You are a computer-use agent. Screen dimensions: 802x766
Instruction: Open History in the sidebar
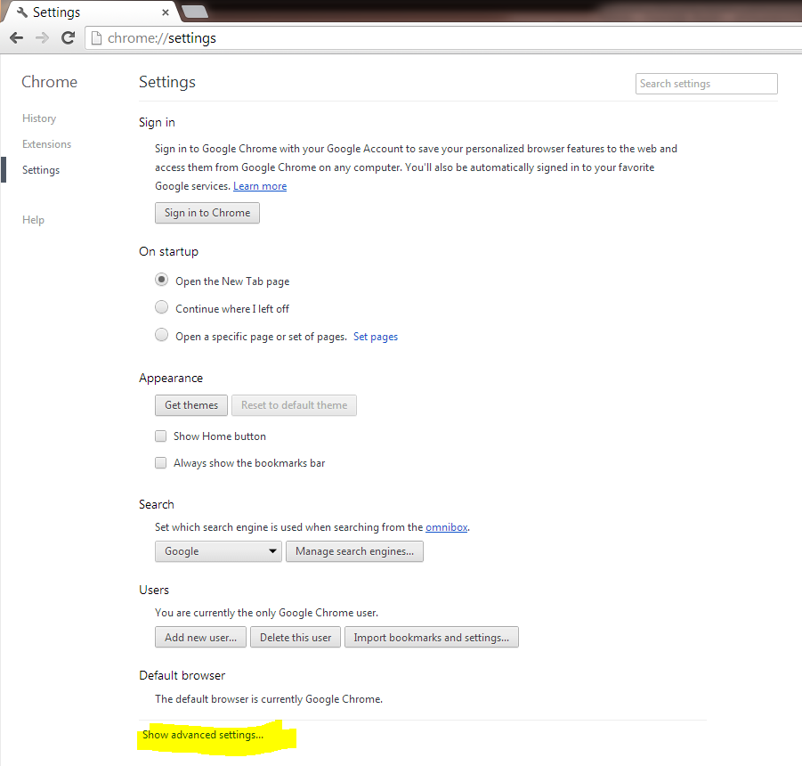pos(39,118)
